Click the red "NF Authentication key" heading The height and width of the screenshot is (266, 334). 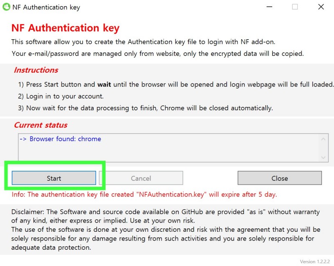click(x=65, y=28)
